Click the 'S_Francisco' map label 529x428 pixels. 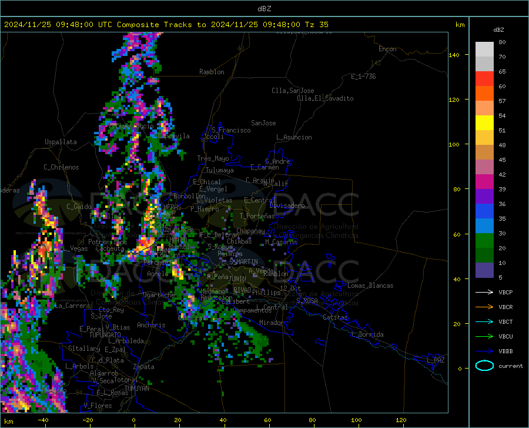tap(231, 130)
